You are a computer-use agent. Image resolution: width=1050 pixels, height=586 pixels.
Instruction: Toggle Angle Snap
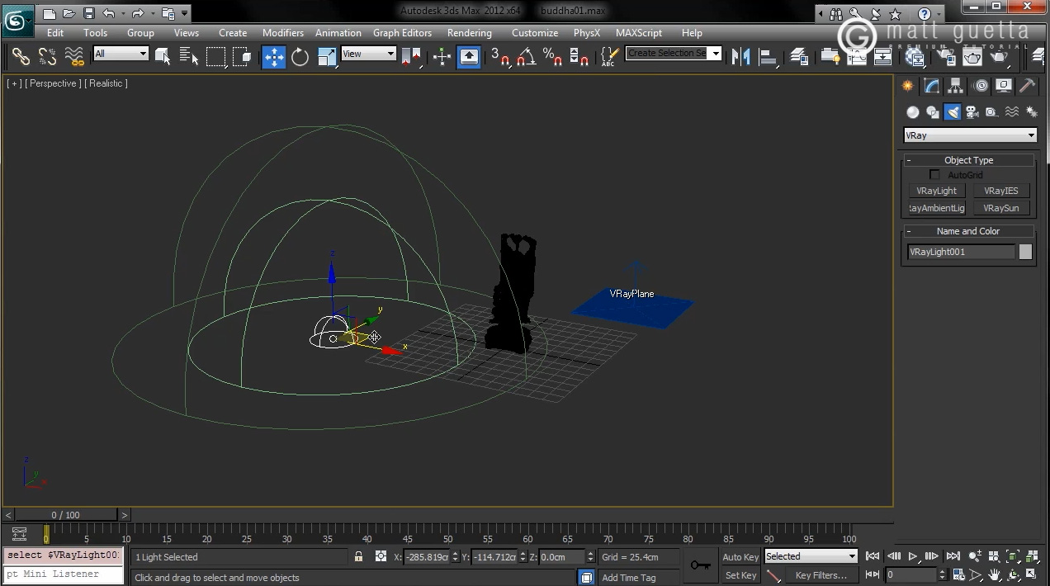[x=527, y=56]
